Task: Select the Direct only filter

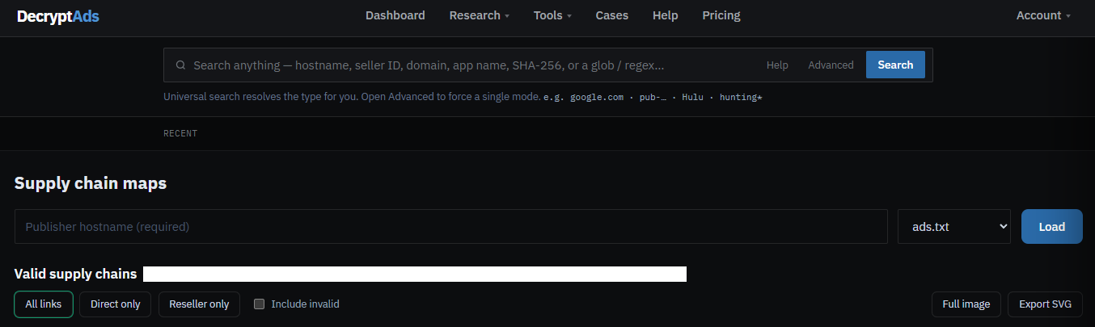Action: (x=116, y=304)
